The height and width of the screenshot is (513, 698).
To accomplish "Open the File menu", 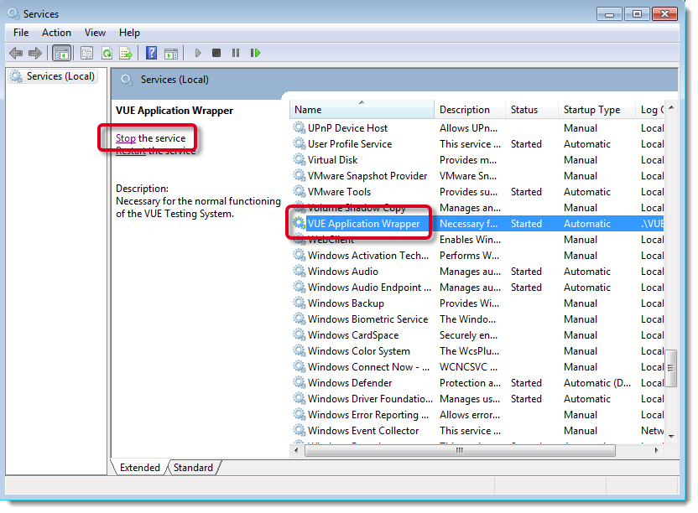I will point(21,33).
